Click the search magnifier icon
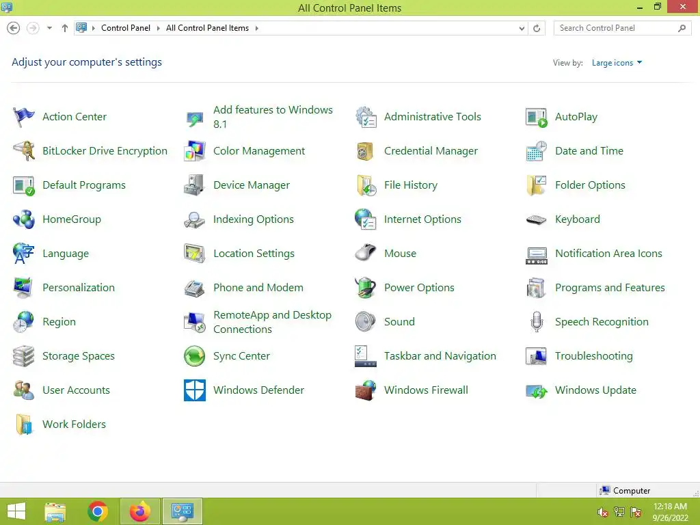This screenshot has width=700, height=525. pos(682,28)
